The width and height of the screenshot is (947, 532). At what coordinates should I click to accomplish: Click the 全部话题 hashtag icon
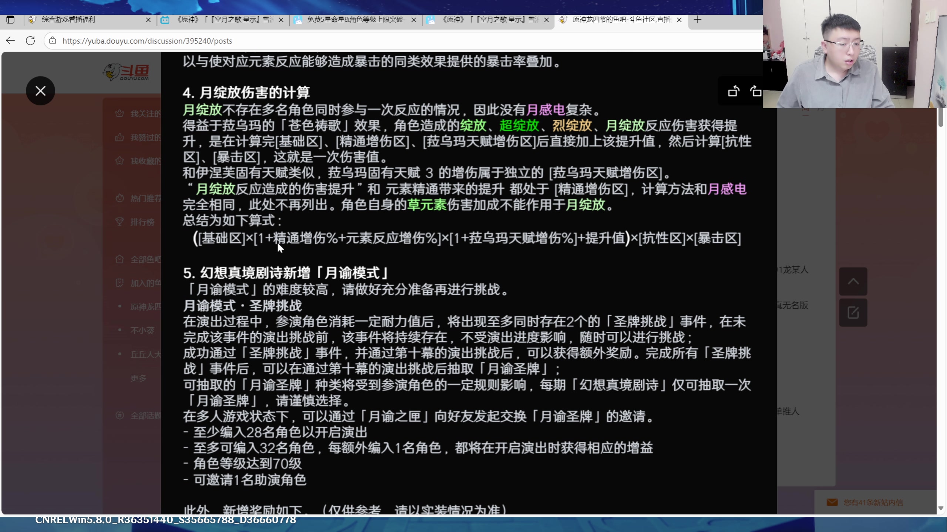pos(119,415)
